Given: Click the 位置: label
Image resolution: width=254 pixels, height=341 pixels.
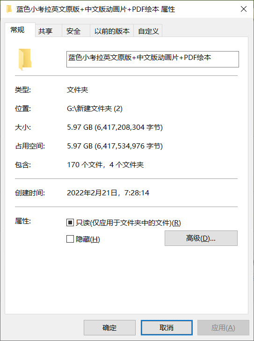Looking at the screenshot, I should click(23, 108).
